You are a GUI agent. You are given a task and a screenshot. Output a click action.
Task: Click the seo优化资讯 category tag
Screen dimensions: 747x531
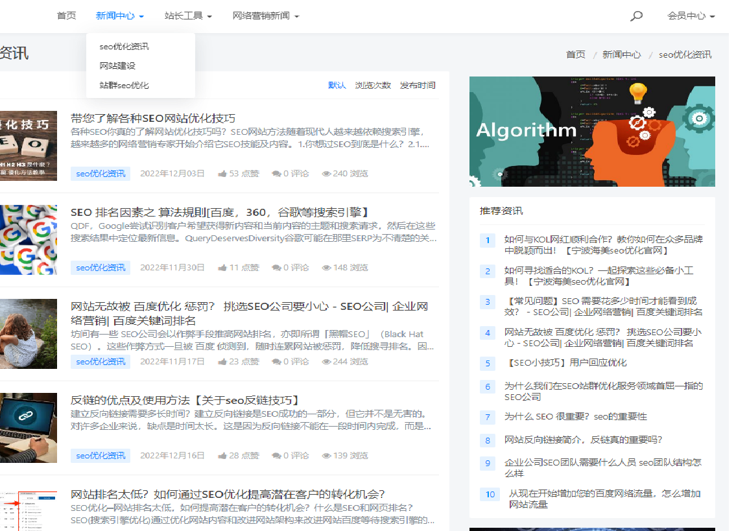(x=100, y=173)
